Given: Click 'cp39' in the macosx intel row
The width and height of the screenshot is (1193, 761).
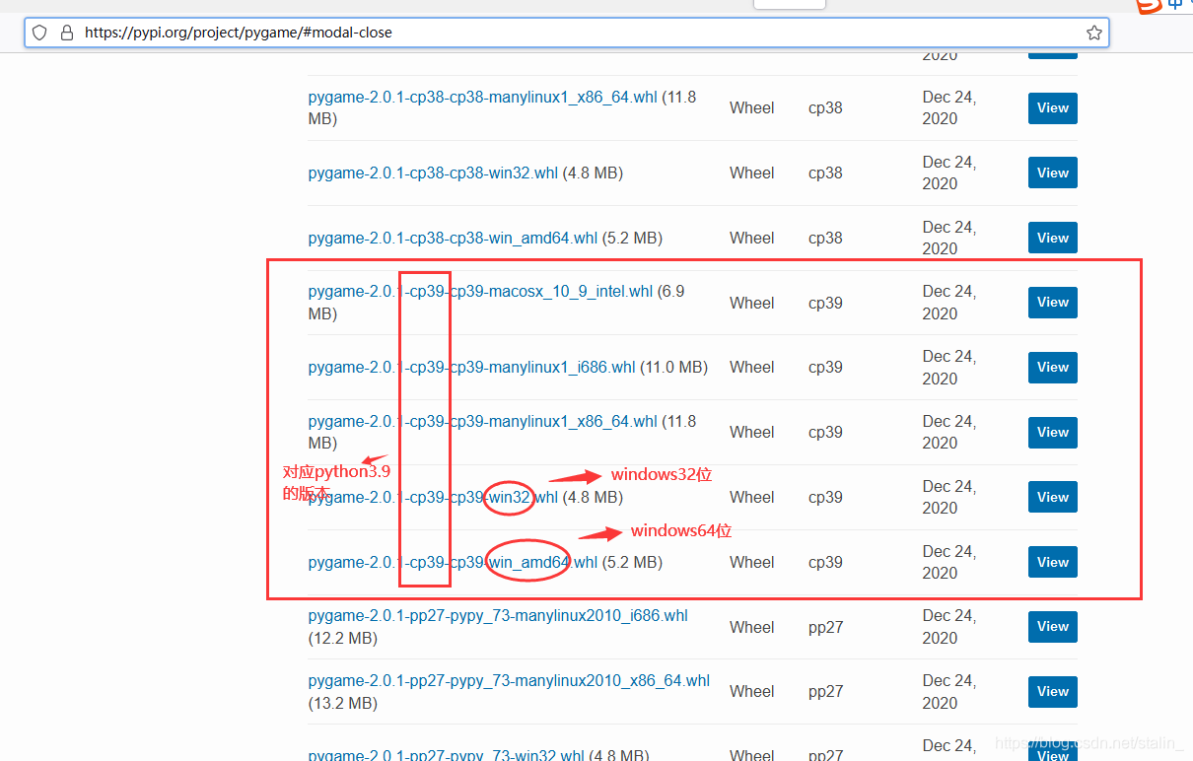Looking at the screenshot, I should pyautogui.click(x=825, y=303).
